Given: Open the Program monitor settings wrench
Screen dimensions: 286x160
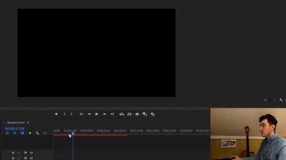Looking at the screenshot, I should pyautogui.click(x=281, y=100).
